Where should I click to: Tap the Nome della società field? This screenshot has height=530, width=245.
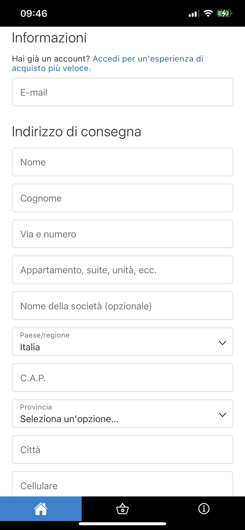[x=122, y=306]
